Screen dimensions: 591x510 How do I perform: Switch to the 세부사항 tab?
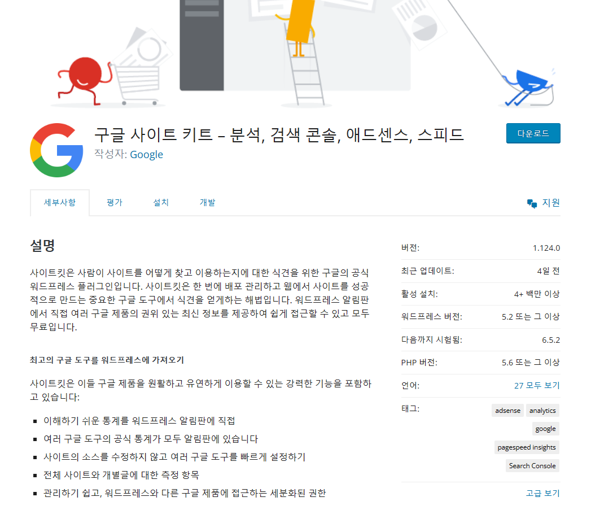60,203
